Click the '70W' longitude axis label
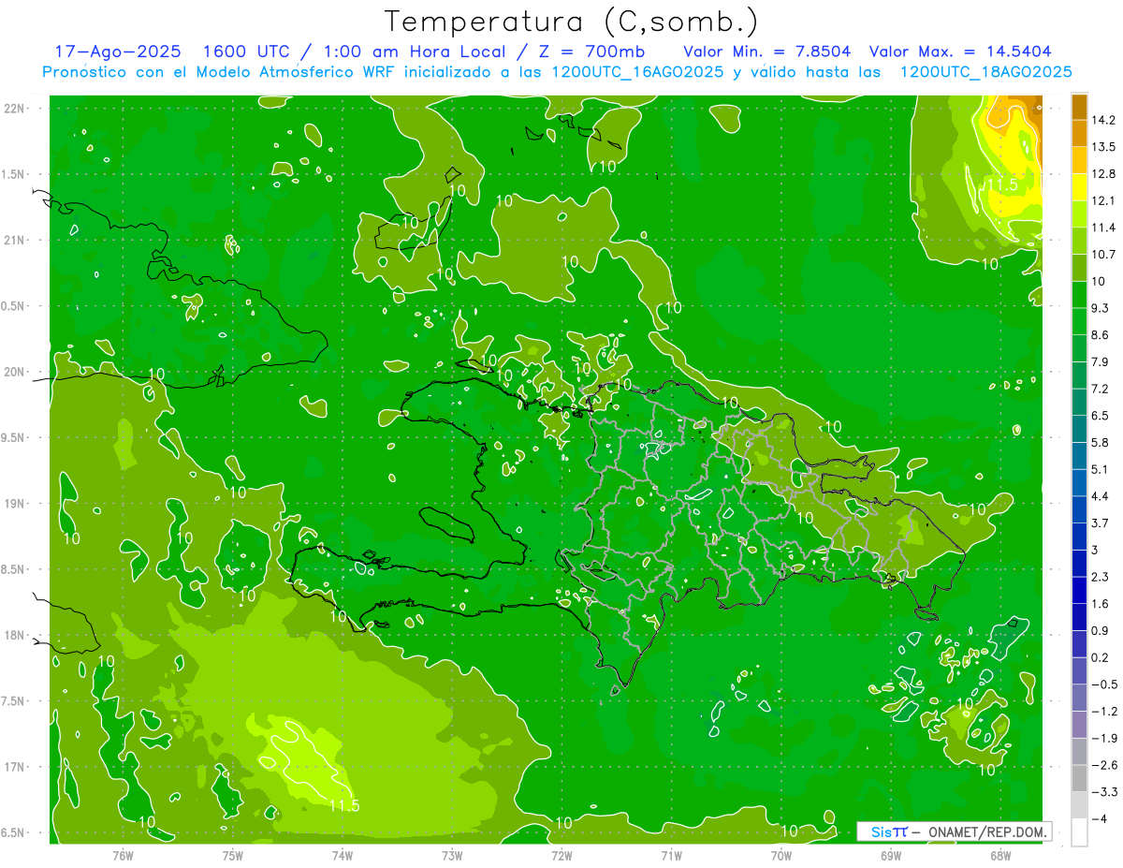This screenshot has width=1123, height=868. point(781,855)
